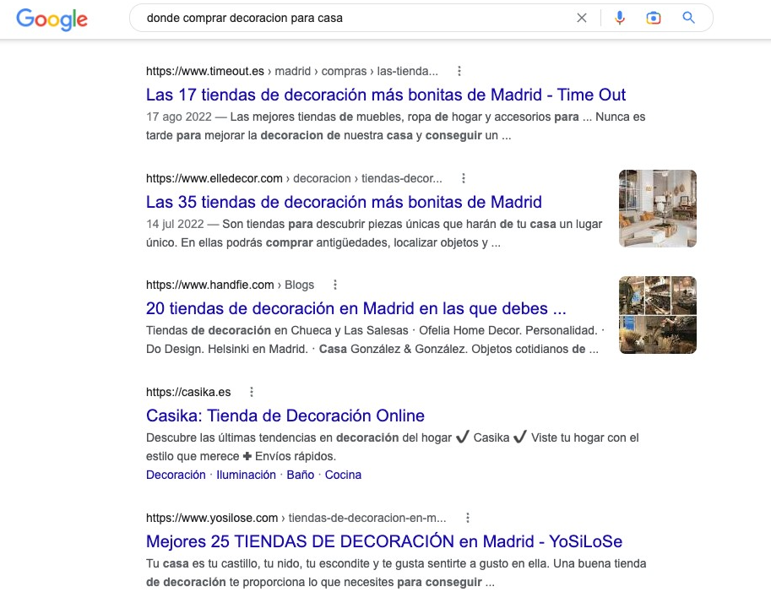Start voice search with the microphone icon

coord(620,19)
